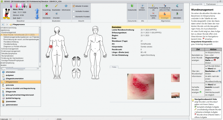
Task: Open Posteingang (0) mailbox icon
Action: click(x=153, y=6)
